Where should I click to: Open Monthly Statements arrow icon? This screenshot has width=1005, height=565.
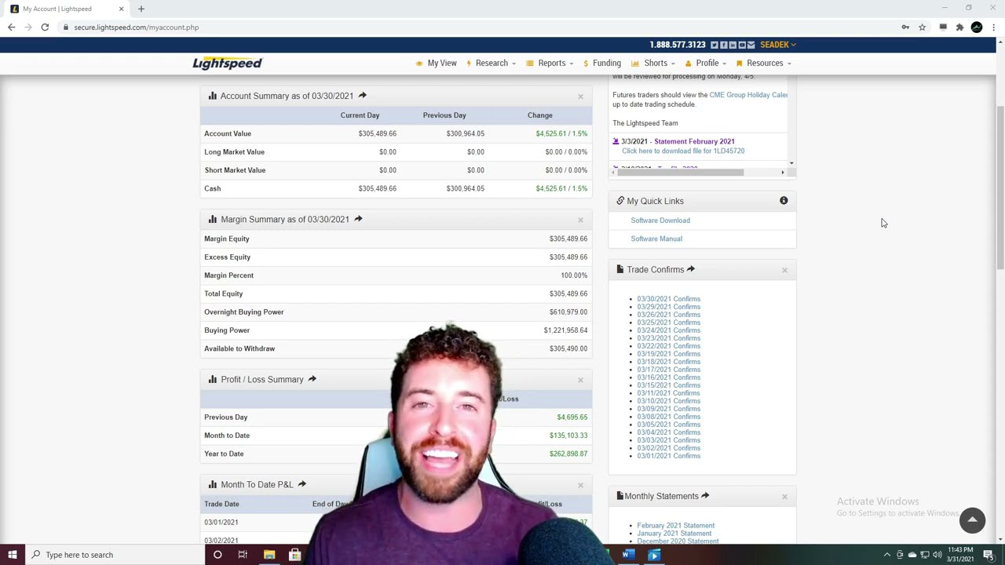coord(705,496)
